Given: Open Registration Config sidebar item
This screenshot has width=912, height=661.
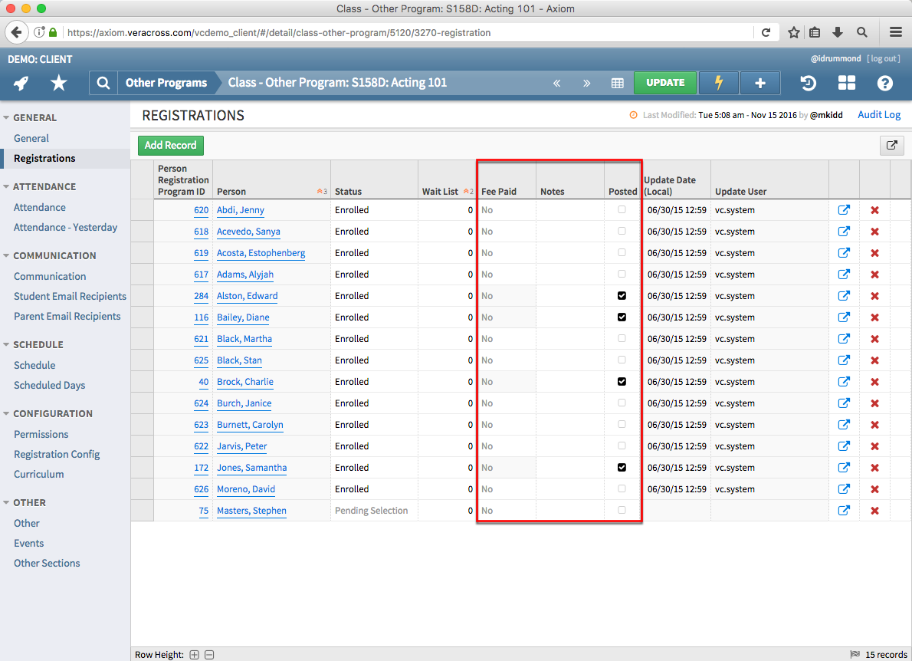Looking at the screenshot, I should point(57,455).
